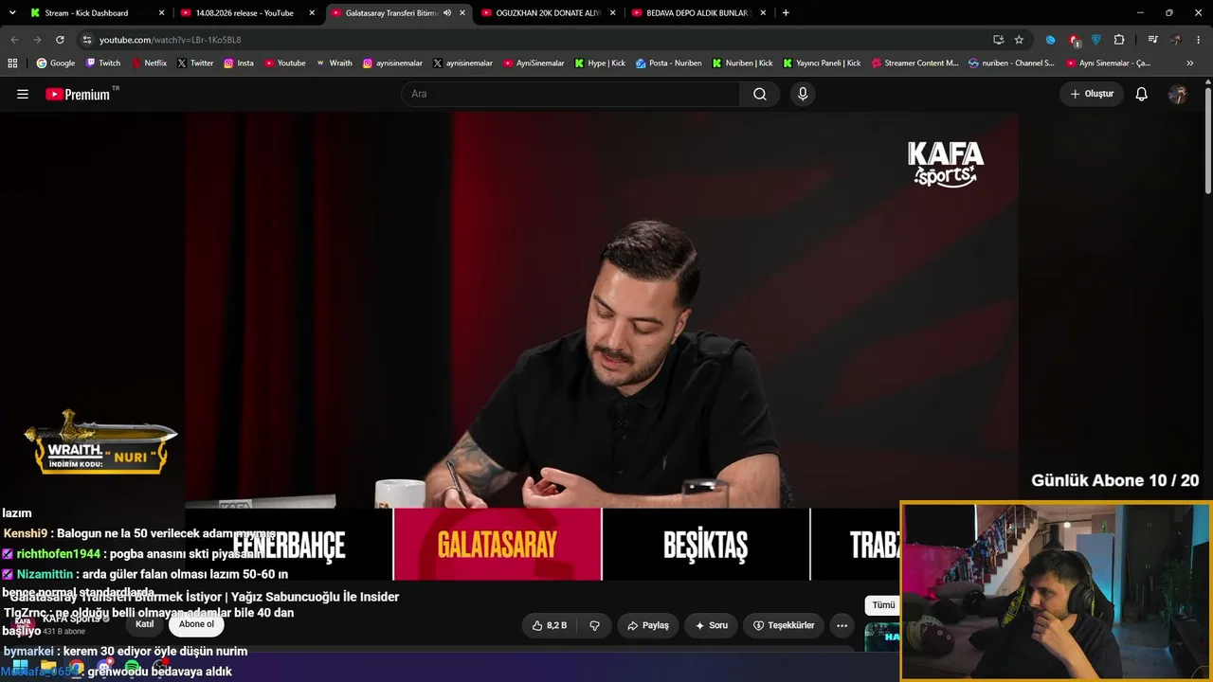Share the video with Paylaş

coord(648,625)
